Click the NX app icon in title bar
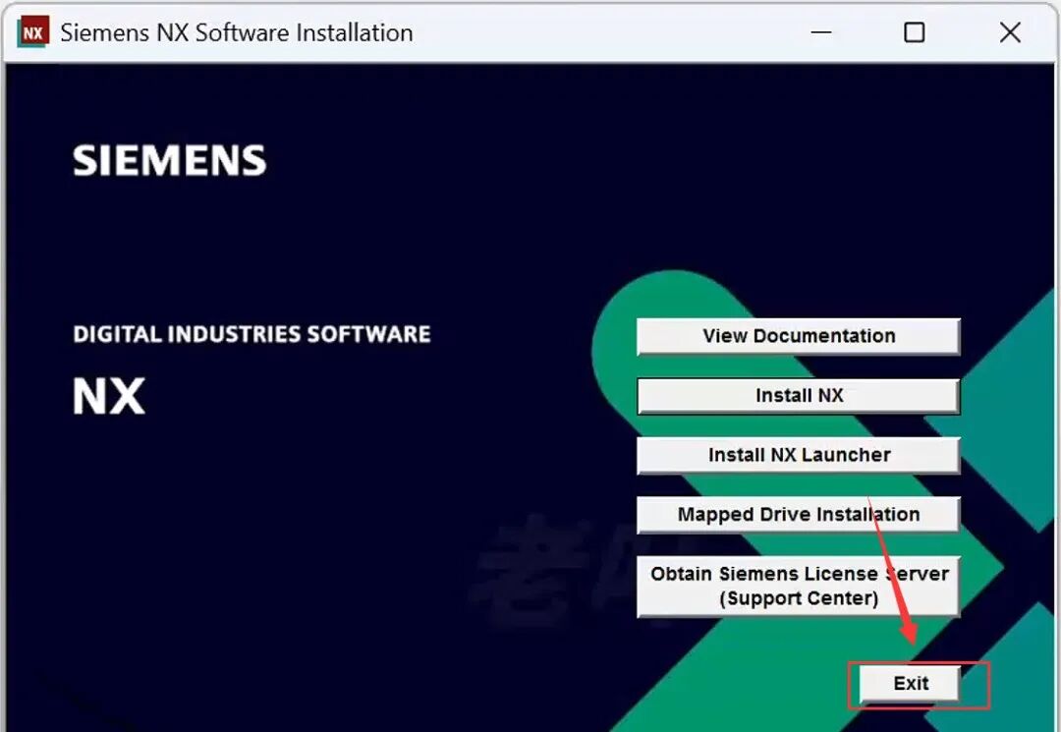This screenshot has width=1061, height=732. point(33,32)
